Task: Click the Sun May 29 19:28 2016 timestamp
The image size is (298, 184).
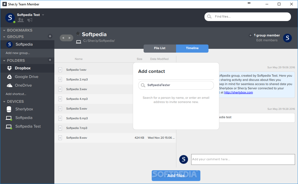Action: point(281,109)
